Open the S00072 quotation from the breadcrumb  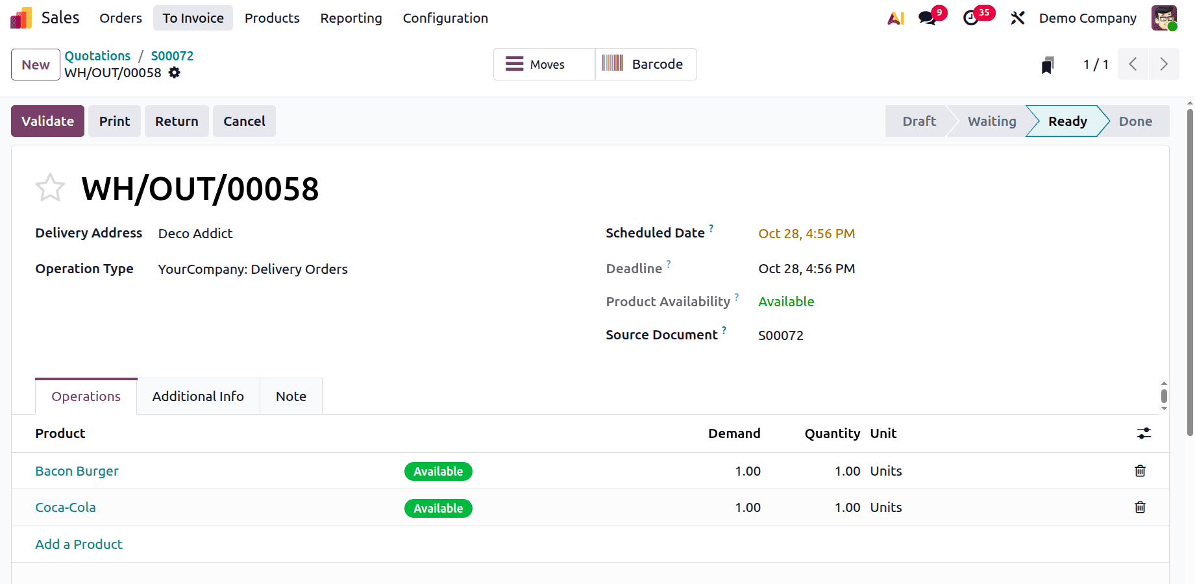171,56
